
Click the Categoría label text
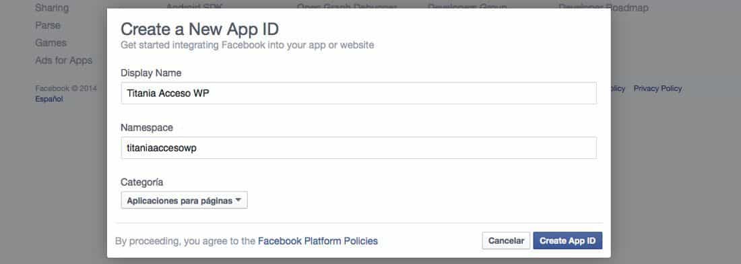click(141, 182)
